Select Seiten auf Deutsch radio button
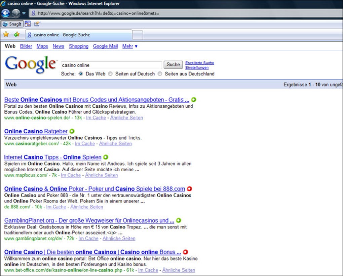The width and height of the screenshot is (343, 276). (x=110, y=74)
